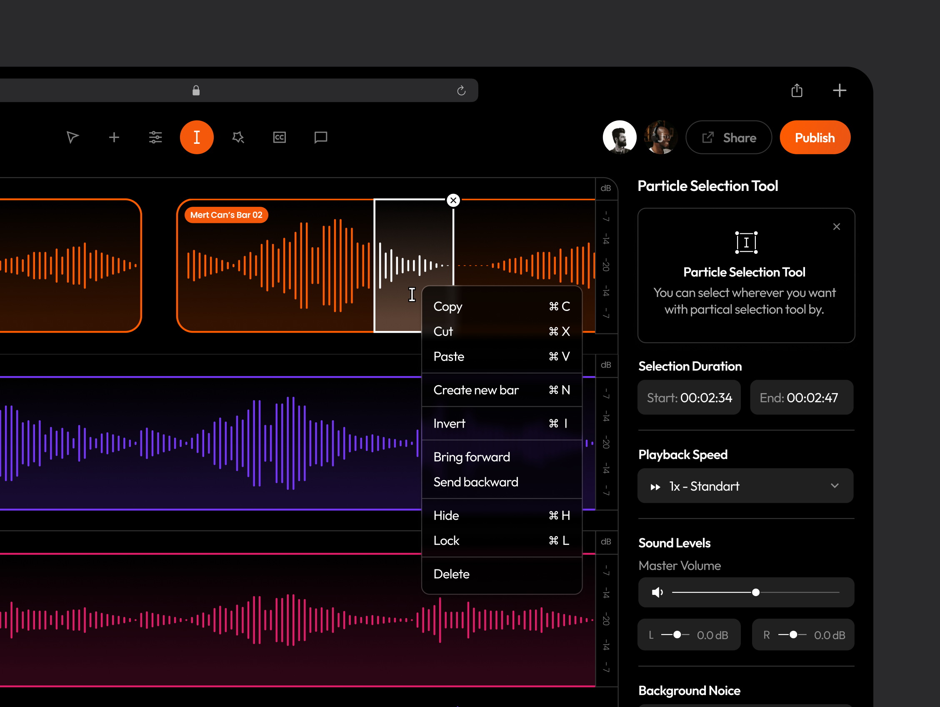Activate the Particle Selection Tool in the toolbar
The width and height of the screenshot is (940, 707).
(x=197, y=137)
